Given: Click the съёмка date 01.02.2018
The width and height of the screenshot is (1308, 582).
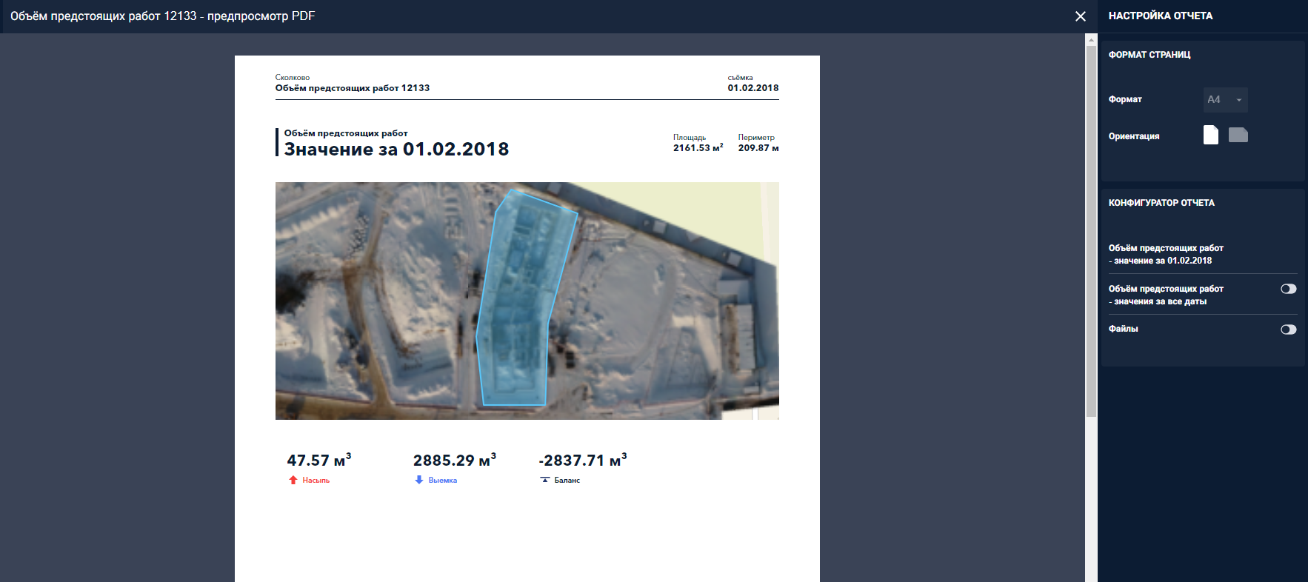Looking at the screenshot, I should (753, 88).
